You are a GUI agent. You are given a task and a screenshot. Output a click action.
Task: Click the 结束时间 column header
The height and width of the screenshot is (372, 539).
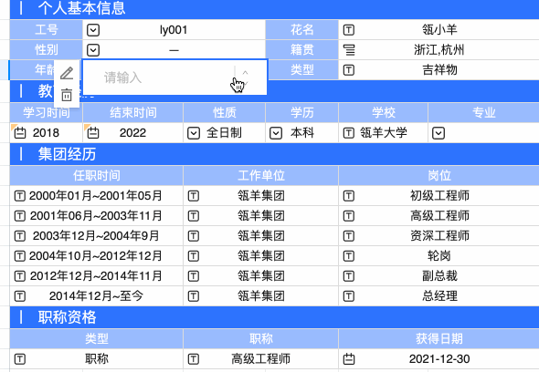coord(133,112)
